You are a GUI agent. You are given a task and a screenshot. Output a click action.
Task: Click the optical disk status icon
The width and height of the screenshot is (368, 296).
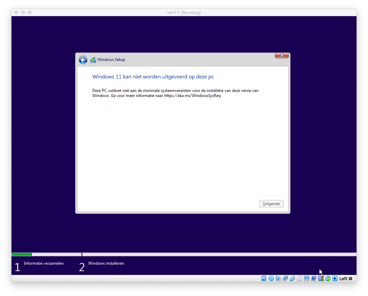[271, 278]
